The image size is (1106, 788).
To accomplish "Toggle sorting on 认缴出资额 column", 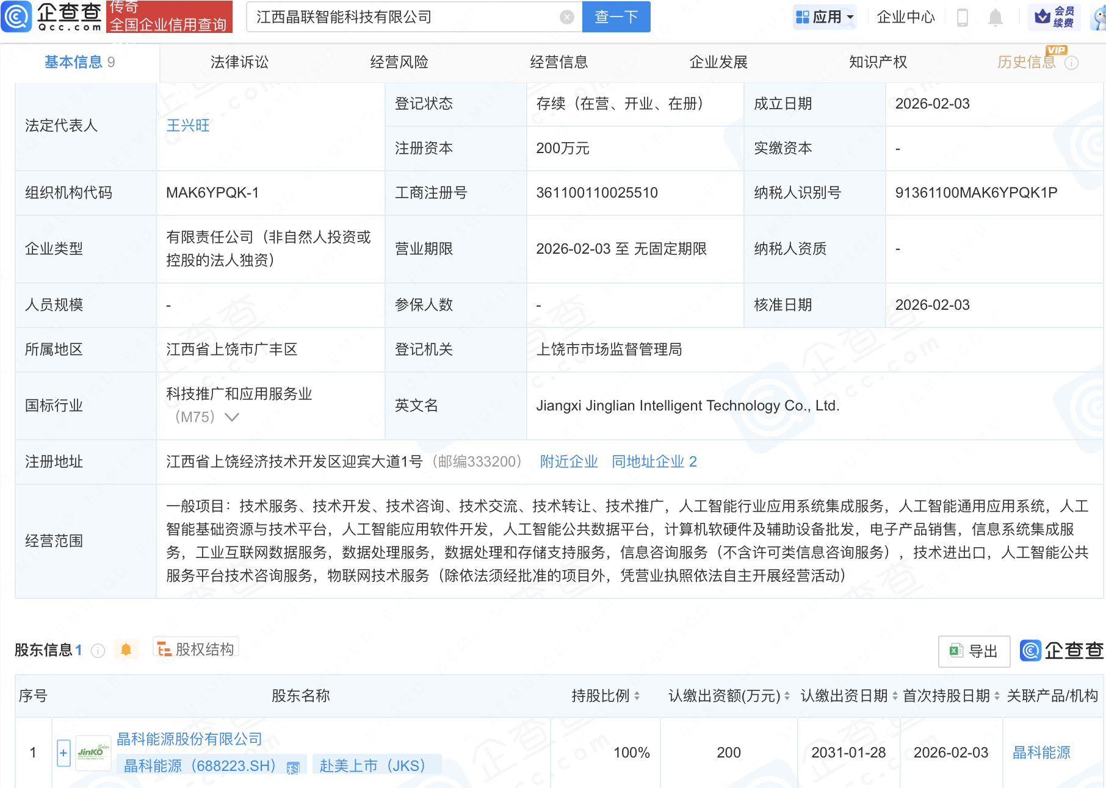I will pyautogui.click(x=787, y=695).
